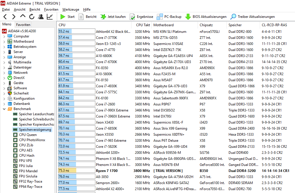This screenshot has height=193, width=295.
Task: Expand the Betriebssystem node
Action: 4,47
